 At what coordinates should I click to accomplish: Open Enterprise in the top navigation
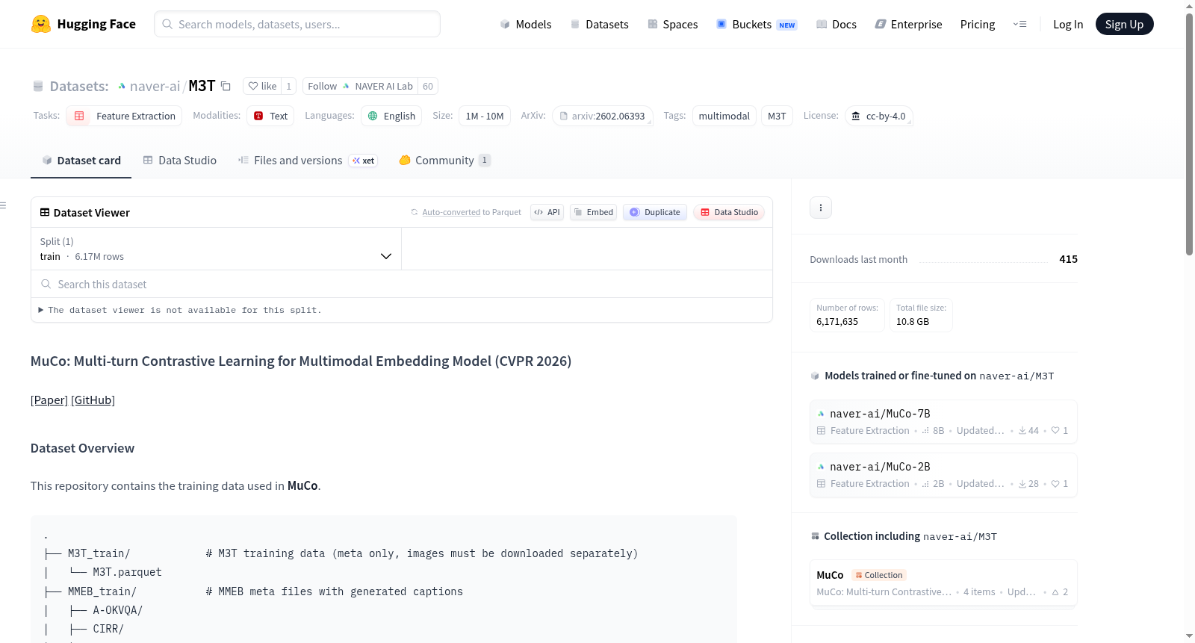click(x=908, y=24)
